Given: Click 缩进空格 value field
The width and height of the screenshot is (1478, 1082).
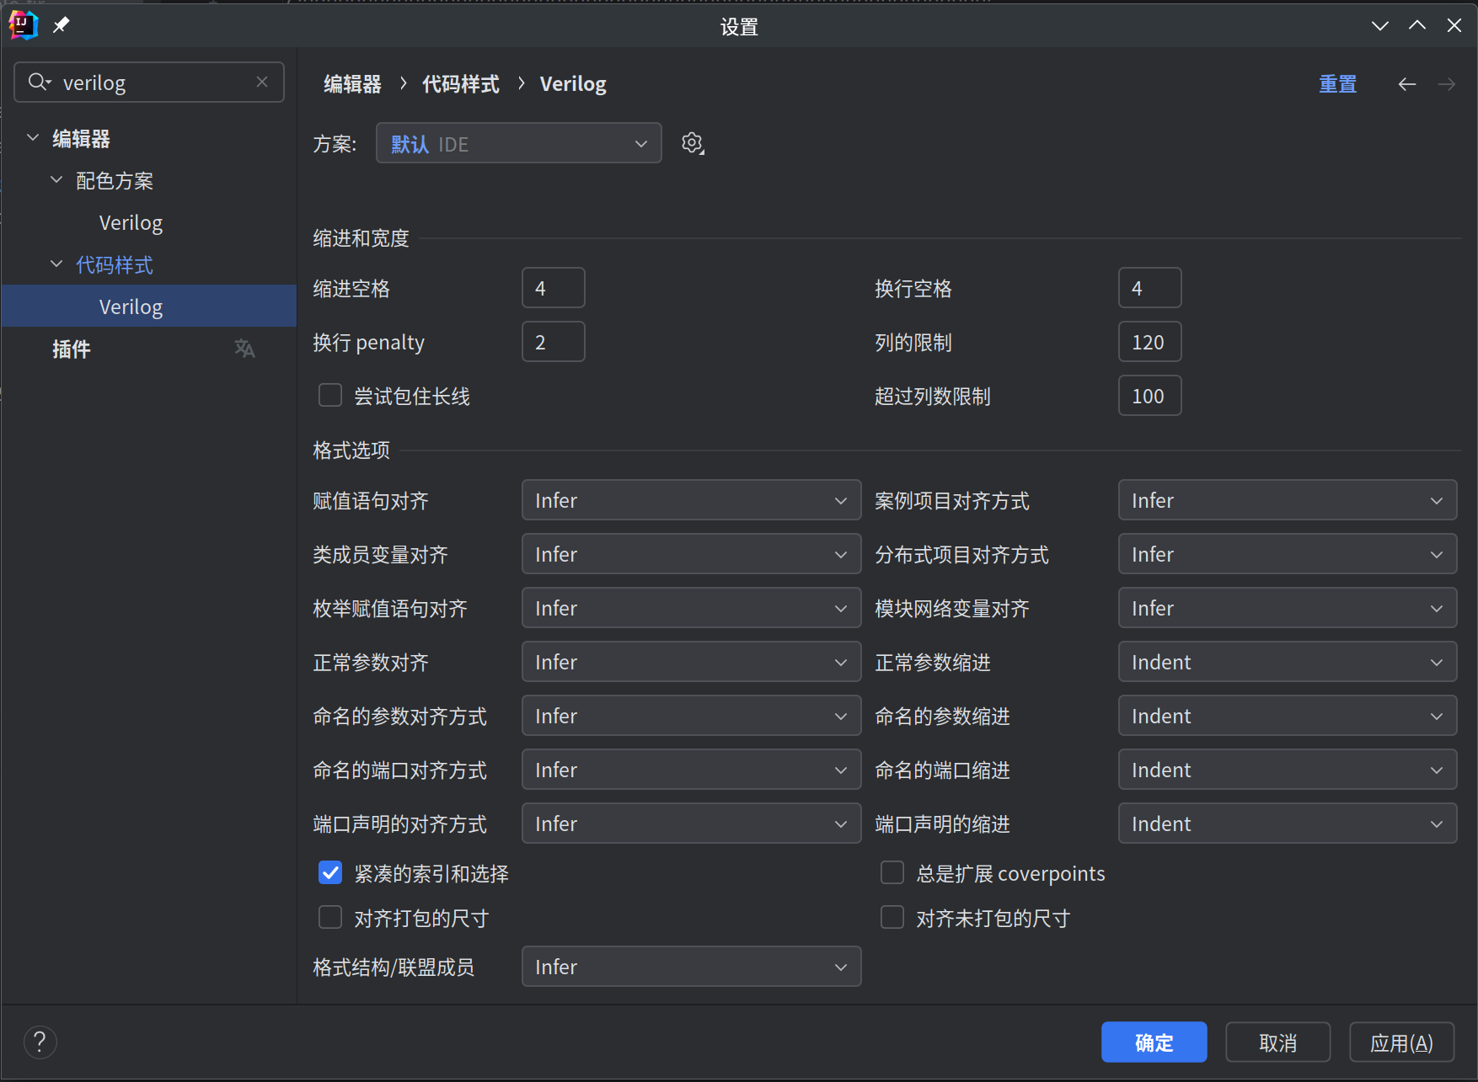Looking at the screenshot, I should [x=554, y=288].
